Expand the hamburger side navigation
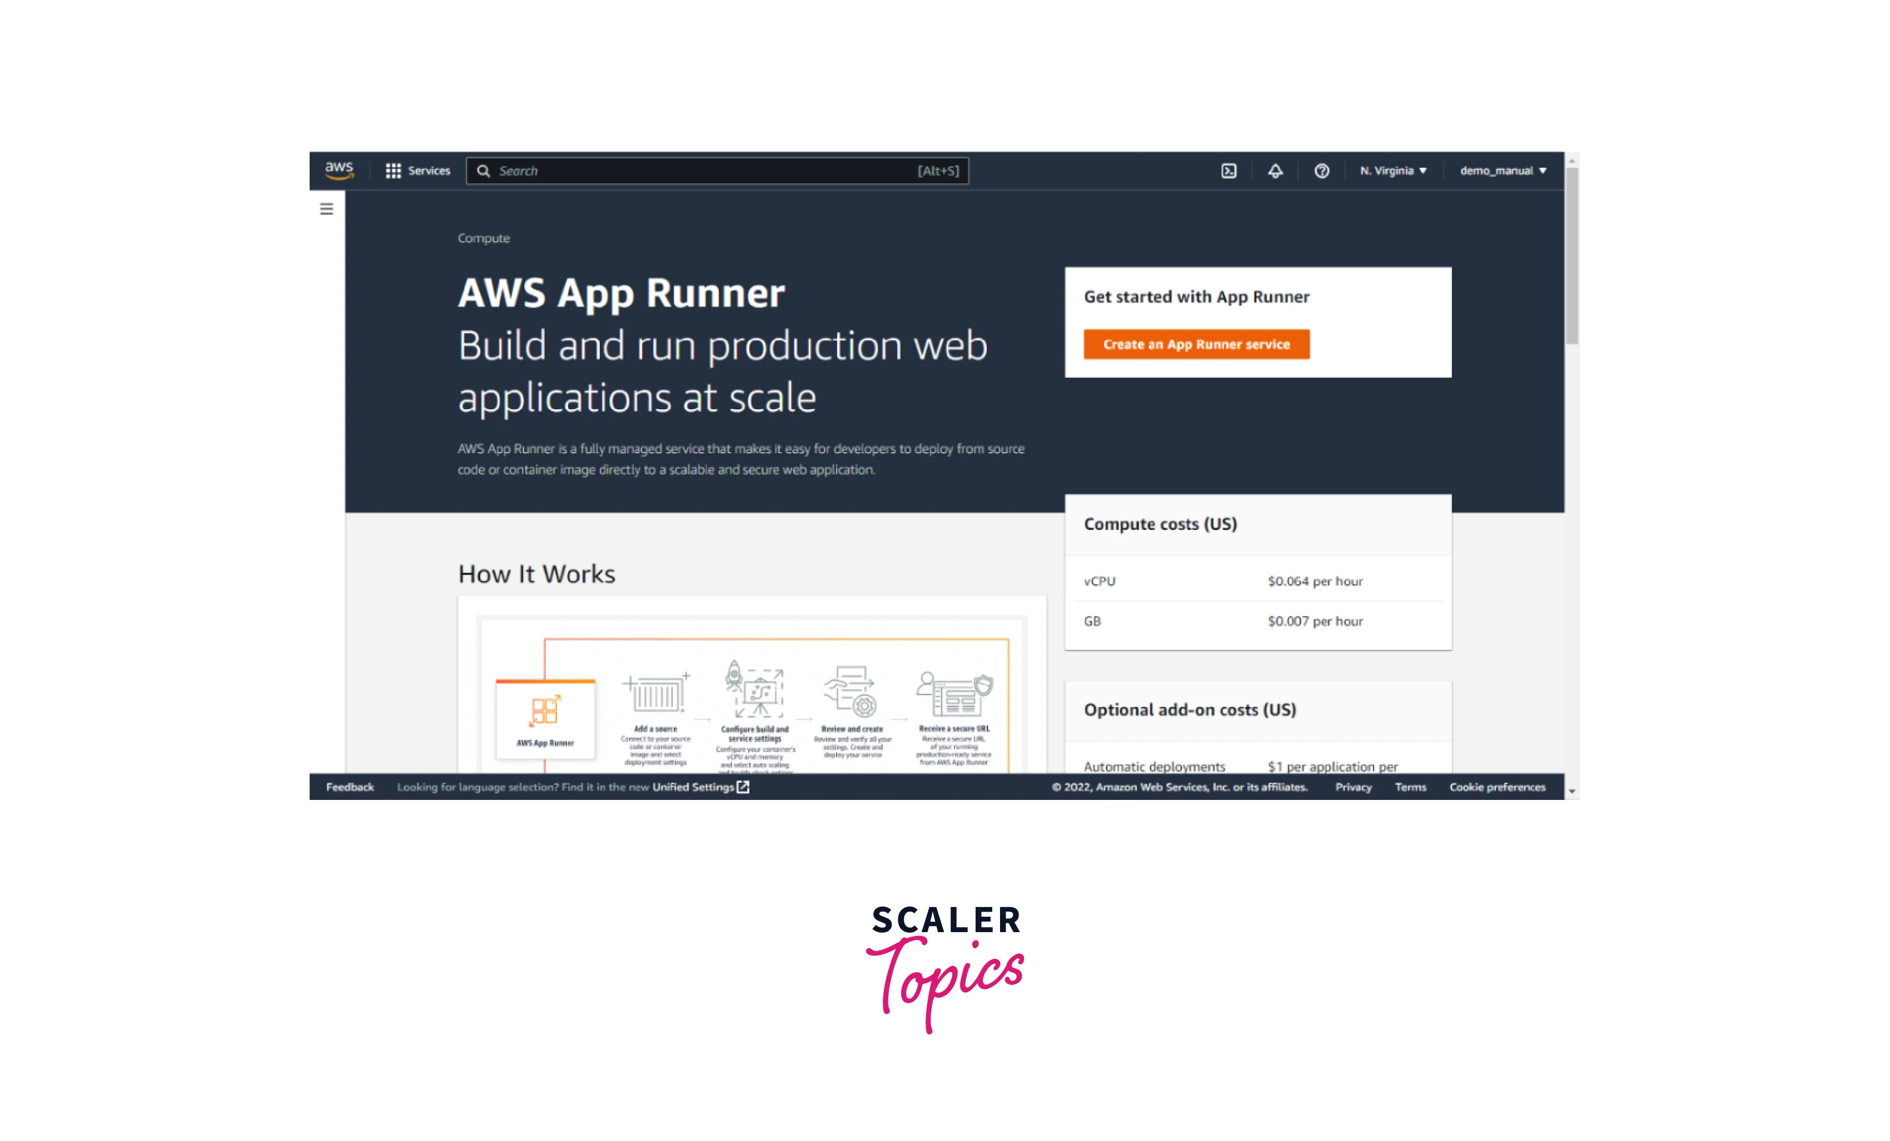Image resolution: width=1890 pixels, height=1141 pixels. (327, 209)
